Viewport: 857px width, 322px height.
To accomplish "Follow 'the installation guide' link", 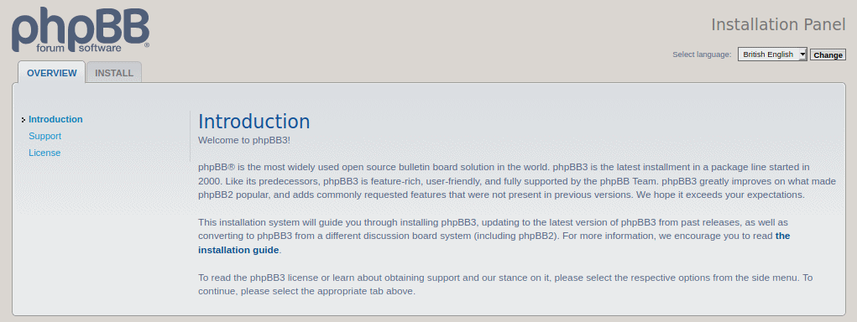I will coord(494,243).
